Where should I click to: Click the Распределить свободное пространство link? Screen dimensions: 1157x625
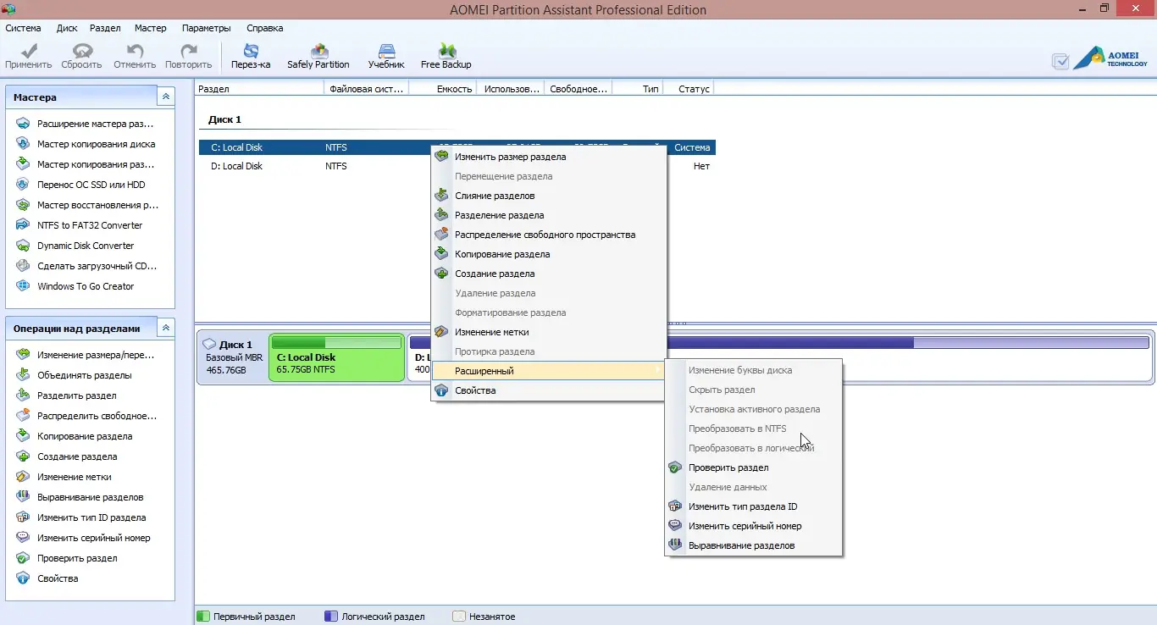tap(97, 416)
